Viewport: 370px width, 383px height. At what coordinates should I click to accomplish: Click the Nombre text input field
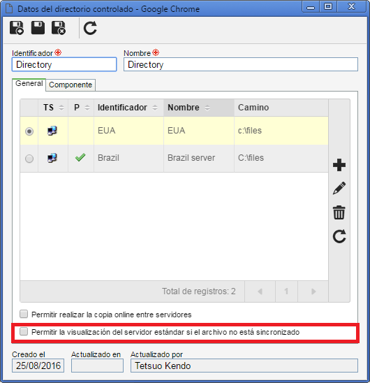[x=241, y=64]
